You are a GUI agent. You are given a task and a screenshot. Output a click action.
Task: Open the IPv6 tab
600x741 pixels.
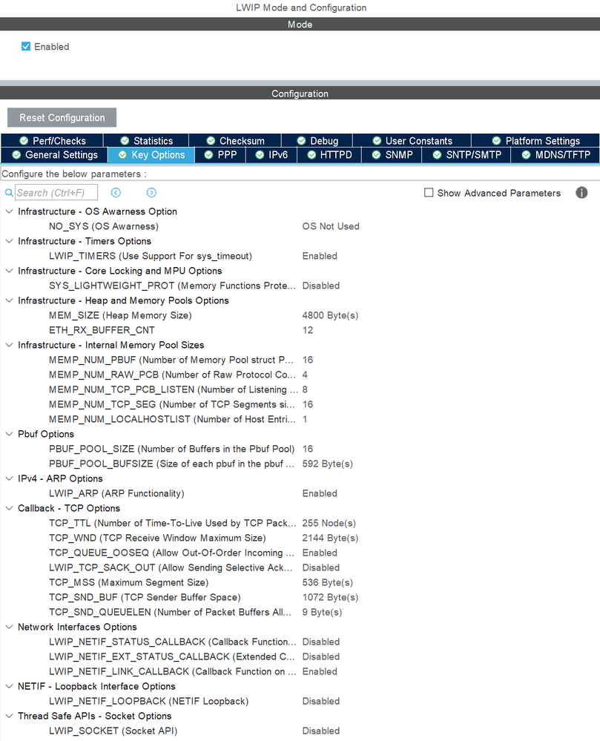[x=271, y=155]
